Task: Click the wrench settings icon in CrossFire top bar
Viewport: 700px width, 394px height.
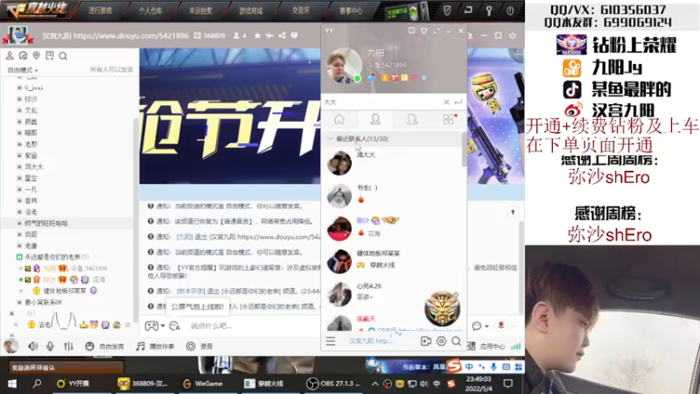Action: click(x=489, y=11)
